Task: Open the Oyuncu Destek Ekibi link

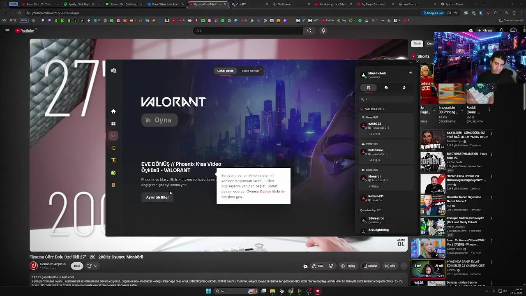Action: point(263,192)
